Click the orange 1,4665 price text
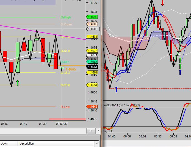This screenshot has height=147, width=191. tap(71, 69)
